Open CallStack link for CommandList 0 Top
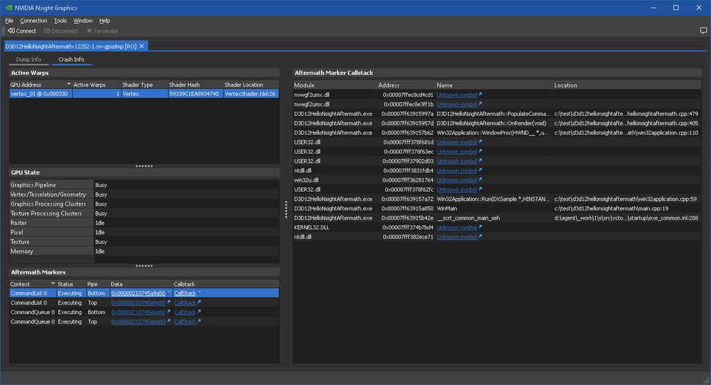This screenshot has width=711, height=385. click(185, 303)
